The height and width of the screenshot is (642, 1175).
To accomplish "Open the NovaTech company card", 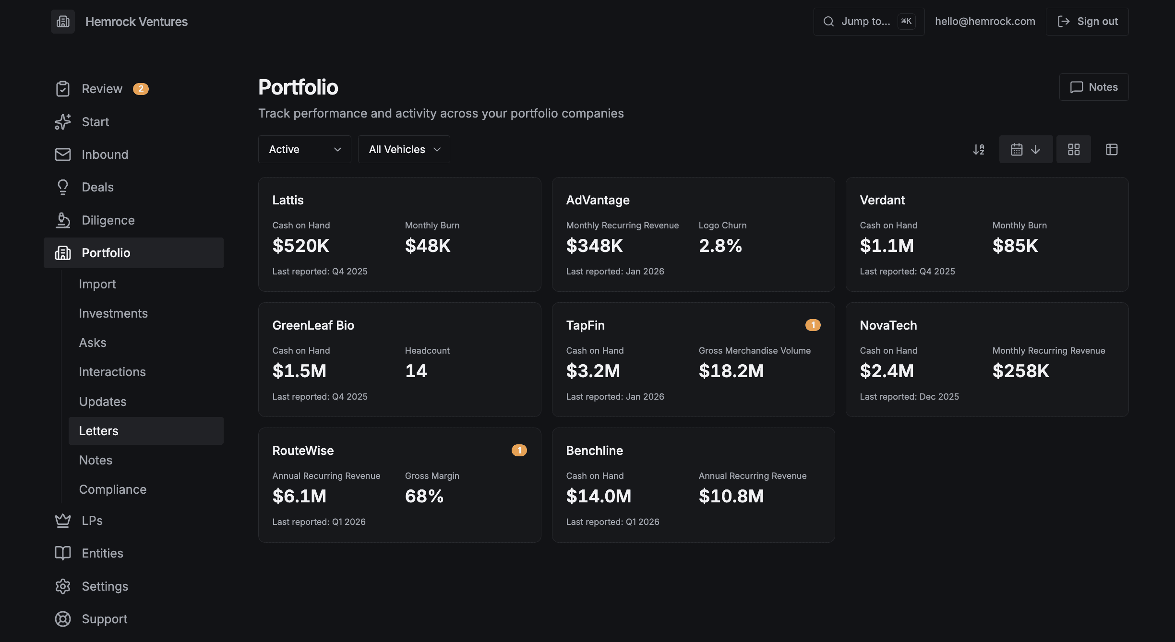I will pos(987,360).
